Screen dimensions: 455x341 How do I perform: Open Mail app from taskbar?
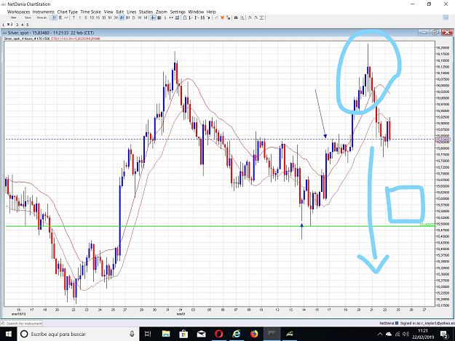tap(201, 334)
